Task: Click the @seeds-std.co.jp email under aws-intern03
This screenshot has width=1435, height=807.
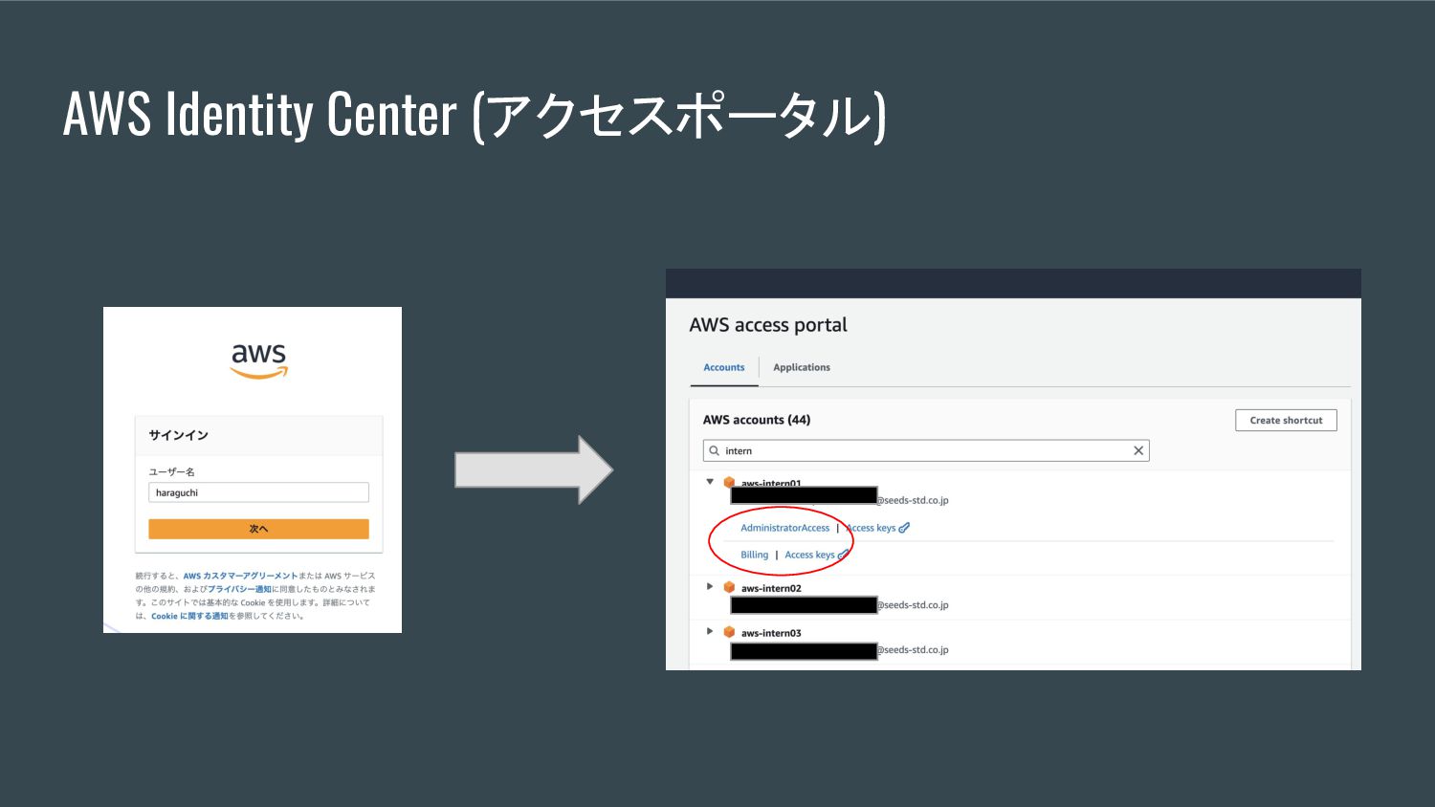Action: 914,650
